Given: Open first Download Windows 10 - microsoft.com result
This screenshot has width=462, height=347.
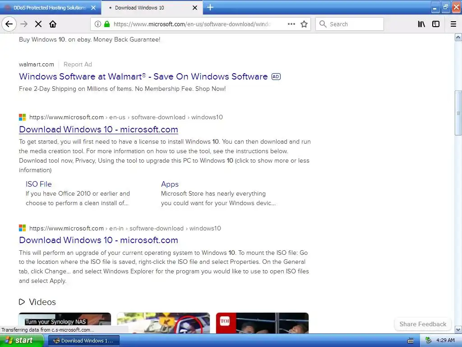Looking at the screenshot, I should tap(98, 130).
